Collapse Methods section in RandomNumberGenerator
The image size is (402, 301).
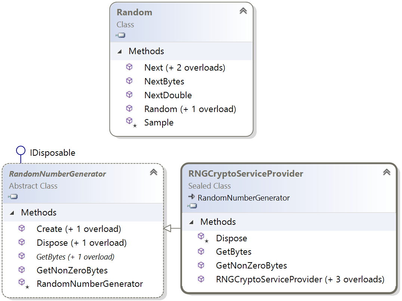(x=12, y=213)
